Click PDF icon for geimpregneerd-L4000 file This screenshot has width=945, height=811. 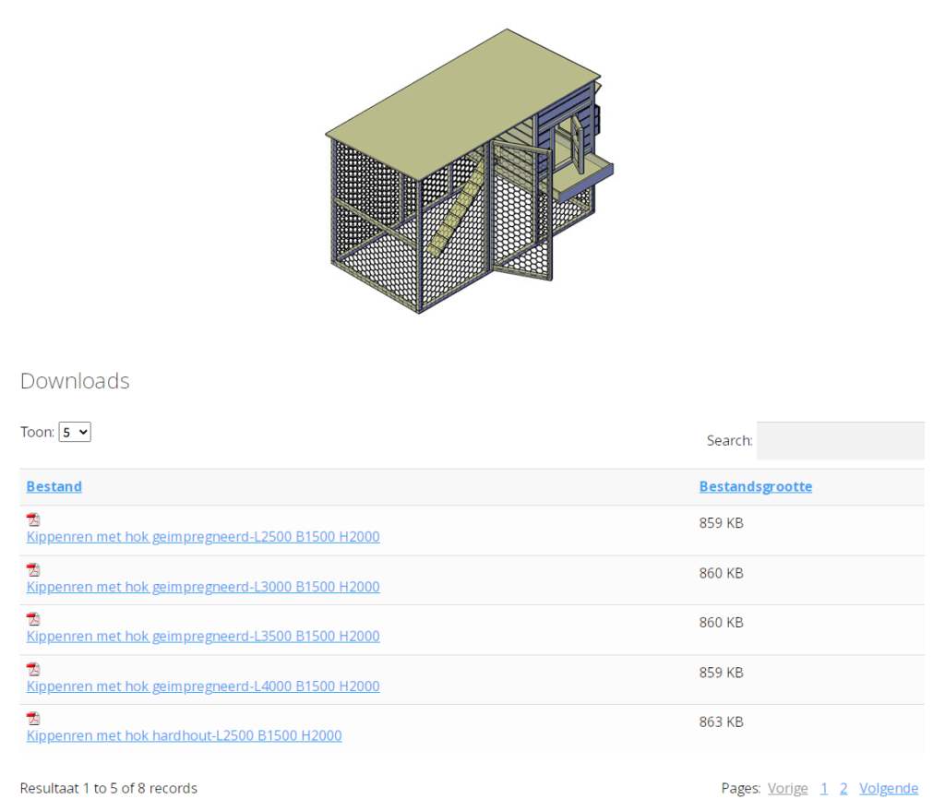pyautogui.click(x=33, y=669)
